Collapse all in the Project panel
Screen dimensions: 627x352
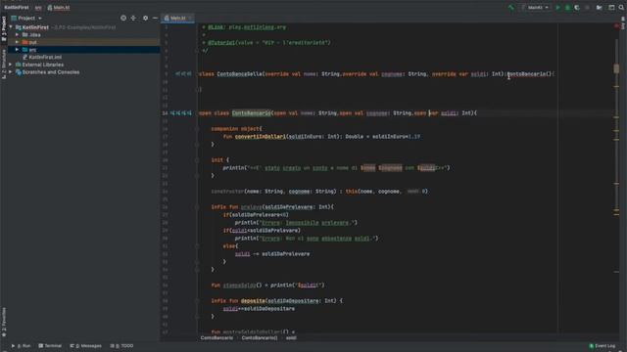[x=133, y=18]
